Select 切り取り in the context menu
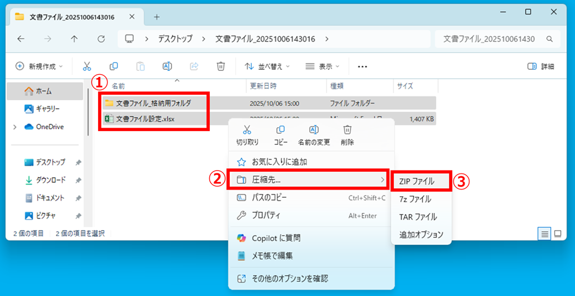Image resolution: width=575 pixels, height=296 pixels. tap(248, 135)
